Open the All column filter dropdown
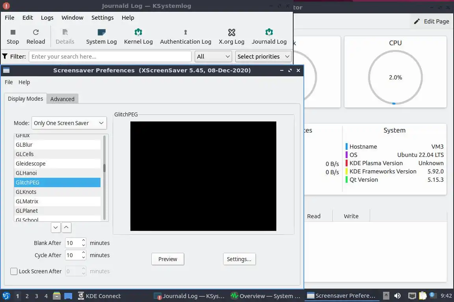This screenshot has height=302, width=454. tap(213, 56)
